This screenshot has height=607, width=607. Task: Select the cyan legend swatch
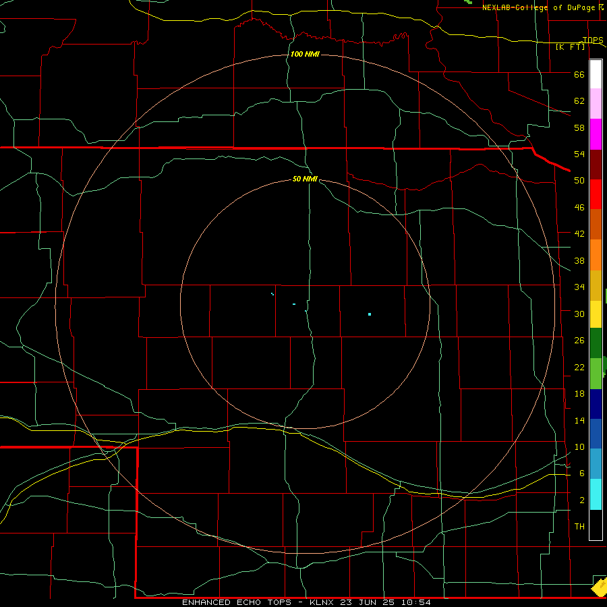coord(596,494)
